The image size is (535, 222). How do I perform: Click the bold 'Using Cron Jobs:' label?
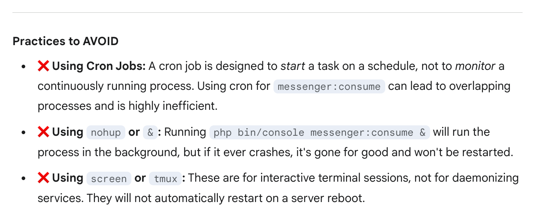(x=99, y=66)
